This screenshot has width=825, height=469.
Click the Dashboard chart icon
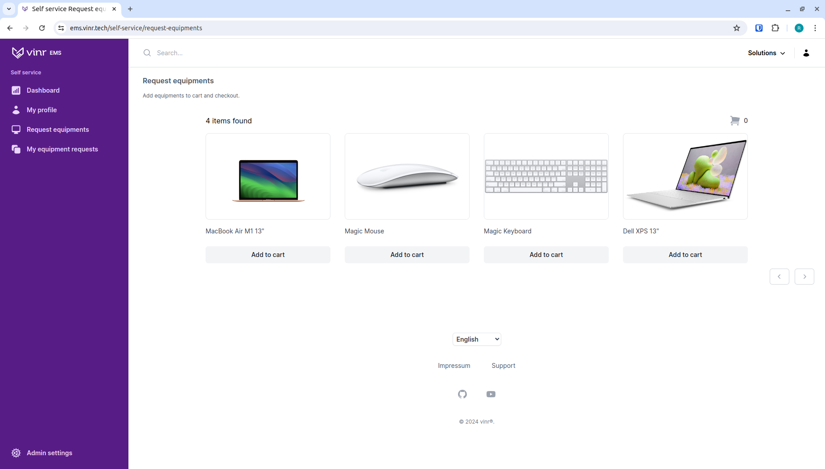pyautogui.click(x=16, y=90)
